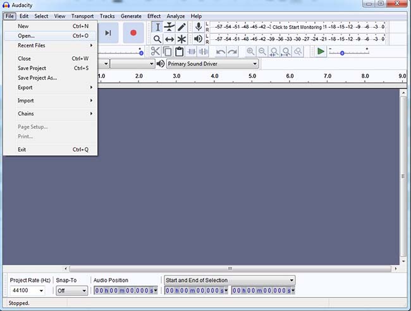Choose Close in the File menu
Image resolution: width=411 pixels, height=311 pixels.
coord(50,58)
